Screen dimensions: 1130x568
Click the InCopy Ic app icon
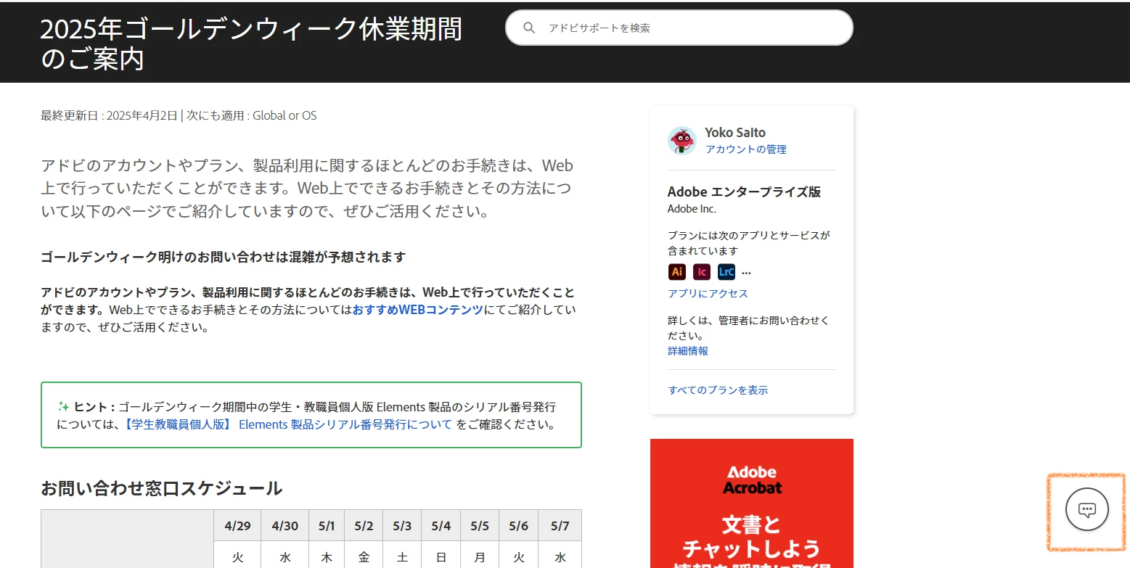point(702,272)
